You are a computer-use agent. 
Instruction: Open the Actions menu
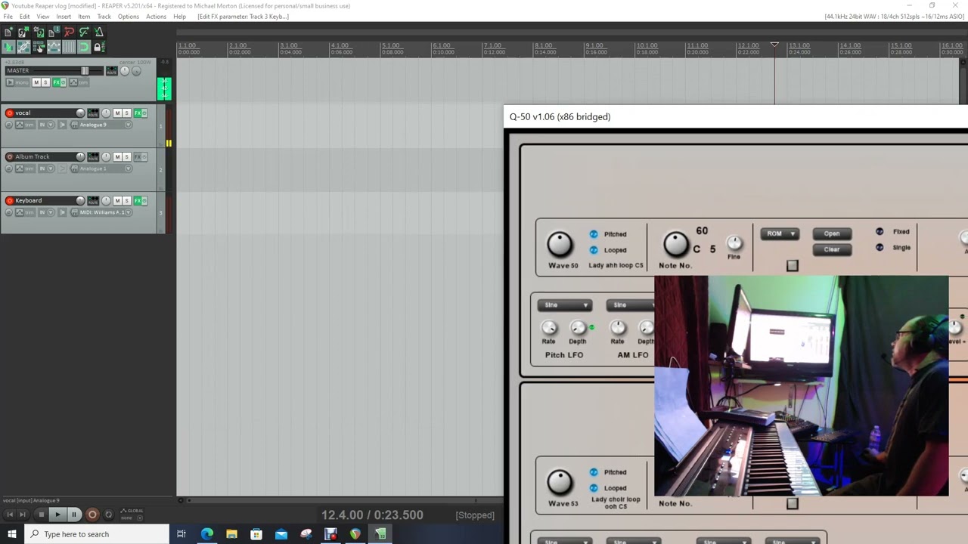pyautogui.click(x=156, y=17)
